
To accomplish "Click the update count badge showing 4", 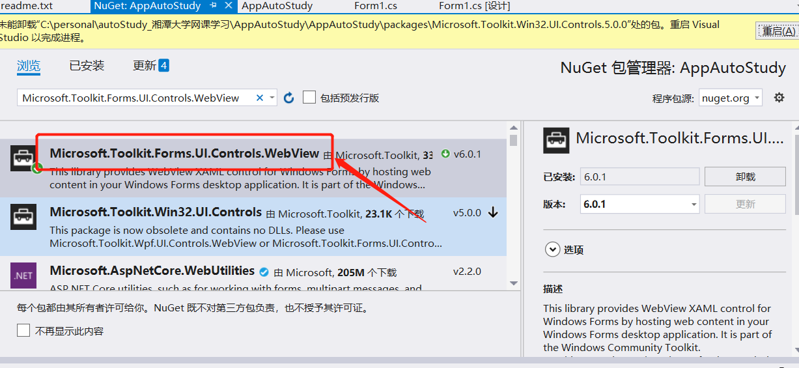I will tap(163, 65).
